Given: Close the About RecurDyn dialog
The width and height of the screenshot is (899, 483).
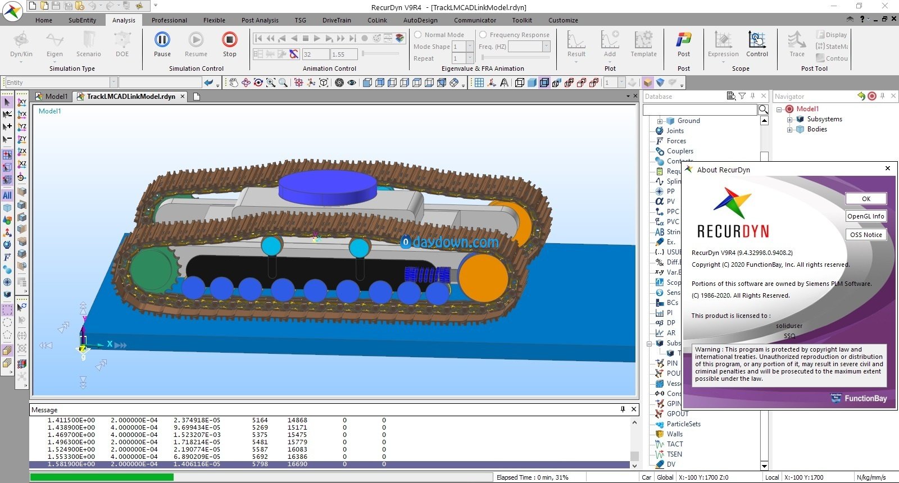Looking at the screenshot, I should click(888, 168).
